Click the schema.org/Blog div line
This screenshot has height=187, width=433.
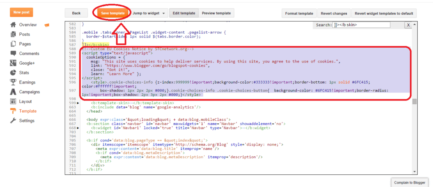pyautogui.click(x=187, y=144)
